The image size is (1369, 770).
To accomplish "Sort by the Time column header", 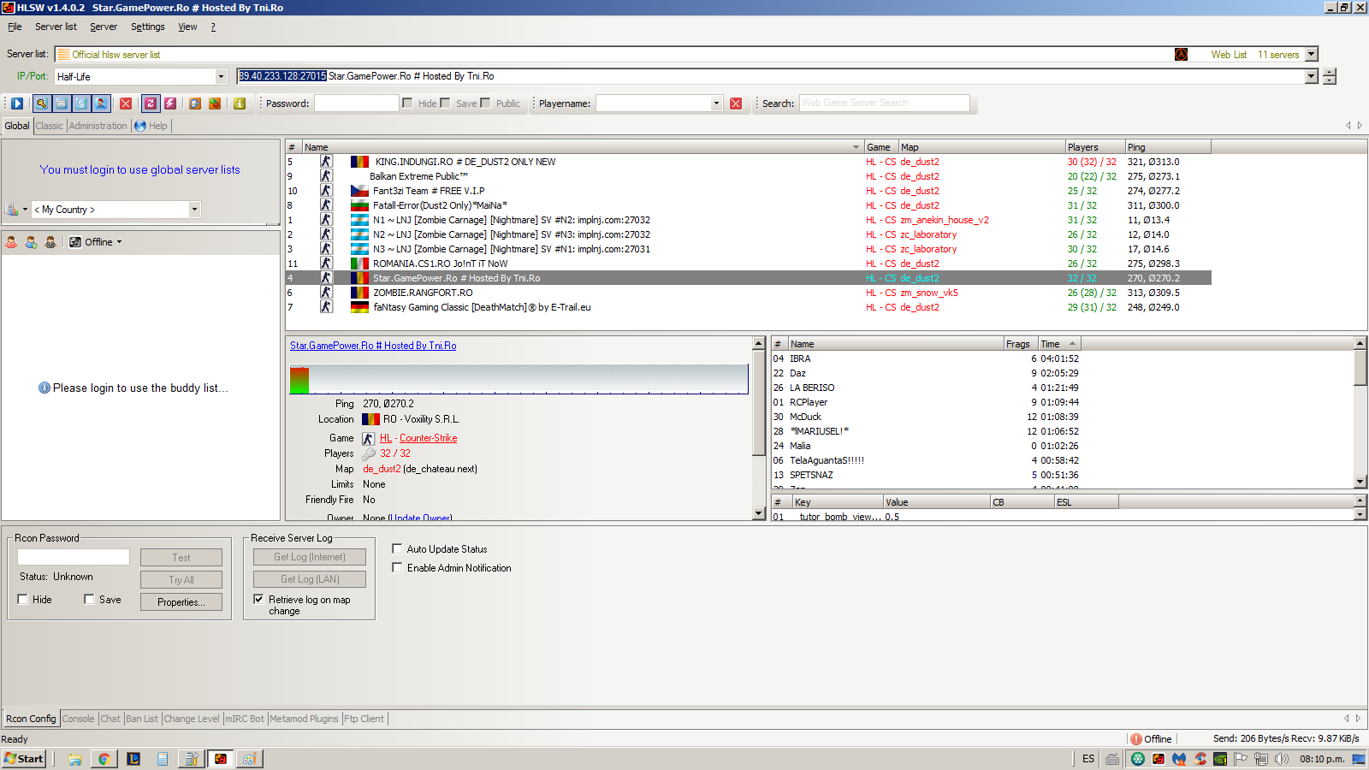I will [1059, 344].
